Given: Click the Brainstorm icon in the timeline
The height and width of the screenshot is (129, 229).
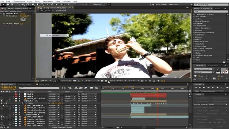Looking at the screenshot, I should [92, 88].
